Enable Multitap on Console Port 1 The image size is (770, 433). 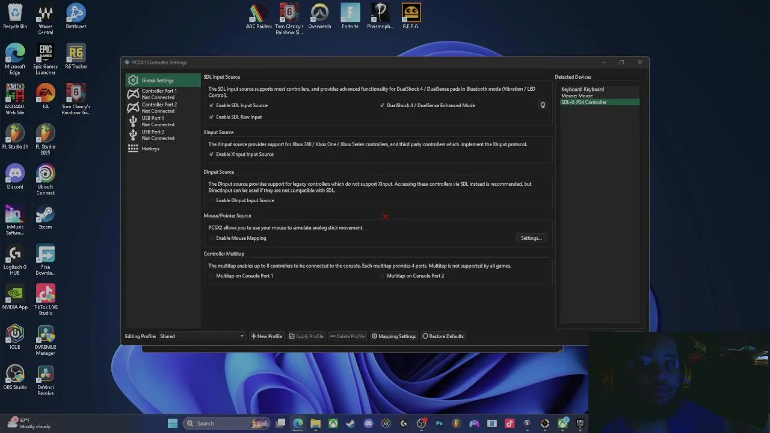point(241,276)
